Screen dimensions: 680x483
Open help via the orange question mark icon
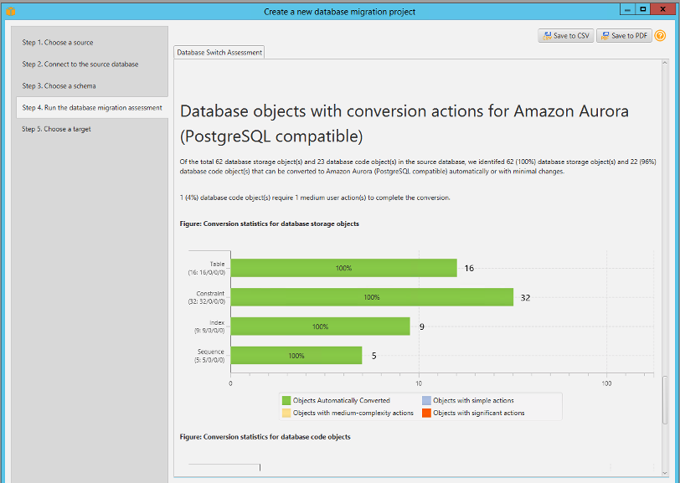661,35
